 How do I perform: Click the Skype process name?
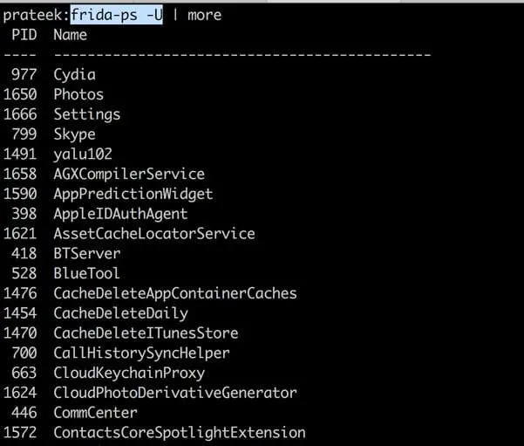pyautogui.click(x=74, y=134)
